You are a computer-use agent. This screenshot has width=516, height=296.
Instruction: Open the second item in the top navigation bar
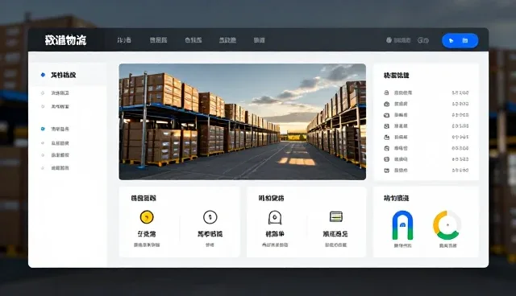click(x=158, y=40)
